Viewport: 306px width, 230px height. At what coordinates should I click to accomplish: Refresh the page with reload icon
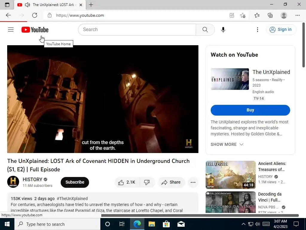point(35,15)
